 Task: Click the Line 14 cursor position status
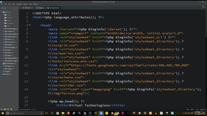(x=25, y=110)
